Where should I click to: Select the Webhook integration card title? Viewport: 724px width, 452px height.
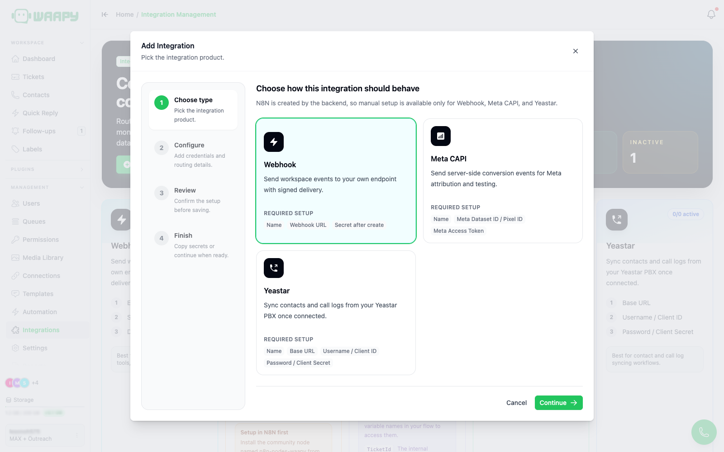coord(280,165)
